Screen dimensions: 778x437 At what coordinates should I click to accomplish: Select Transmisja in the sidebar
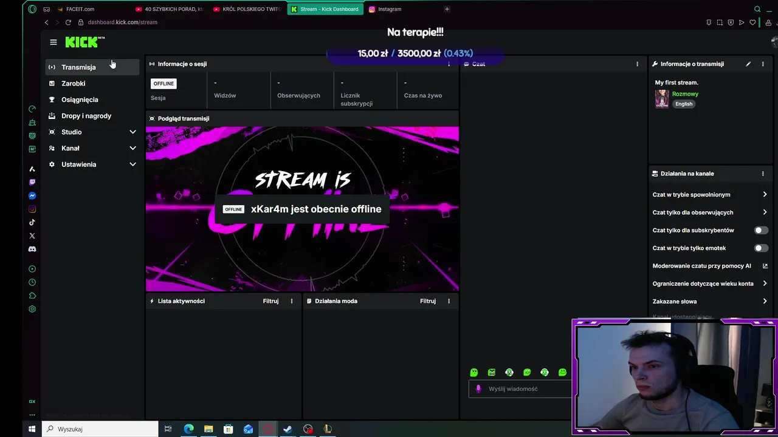click(x=92, y=67)
